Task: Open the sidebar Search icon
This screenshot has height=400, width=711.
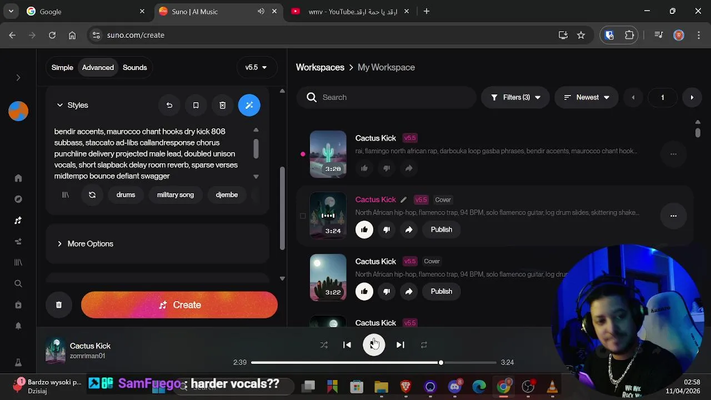Action: (x=18, y=283)
